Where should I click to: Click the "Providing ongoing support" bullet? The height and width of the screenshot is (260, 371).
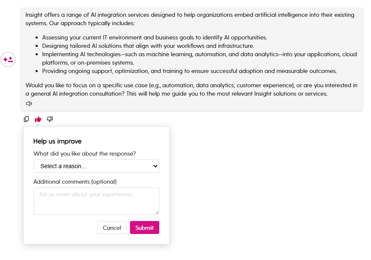[189, 71]
